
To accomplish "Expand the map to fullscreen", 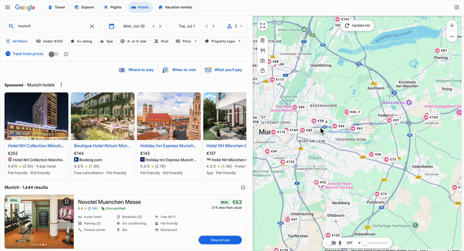I will click(x=263, y=26).
